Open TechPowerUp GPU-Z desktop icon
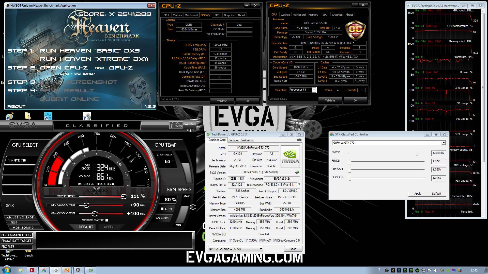Image resolution: width=488 pixels, height=274 pixels. (9, 255)
